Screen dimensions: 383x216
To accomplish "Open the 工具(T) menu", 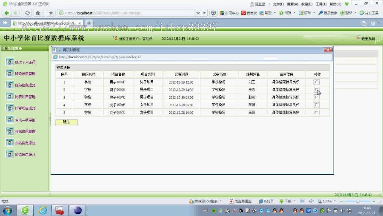I will 321,4.
